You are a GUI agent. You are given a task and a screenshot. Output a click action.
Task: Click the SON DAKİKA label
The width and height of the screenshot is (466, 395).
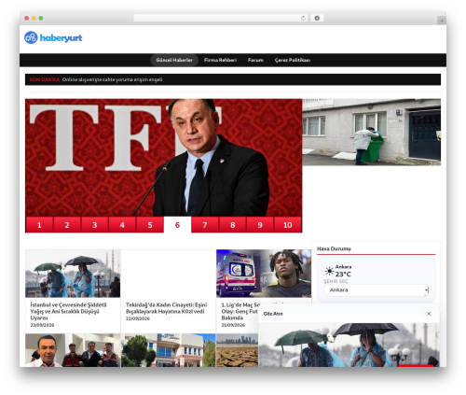pyautogui.click(x=45, y=79)
